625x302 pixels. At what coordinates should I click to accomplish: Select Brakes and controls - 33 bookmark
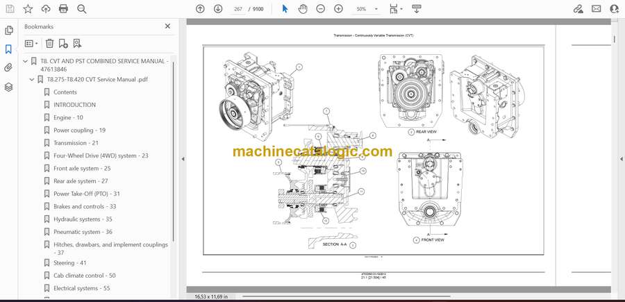(85, 206)
